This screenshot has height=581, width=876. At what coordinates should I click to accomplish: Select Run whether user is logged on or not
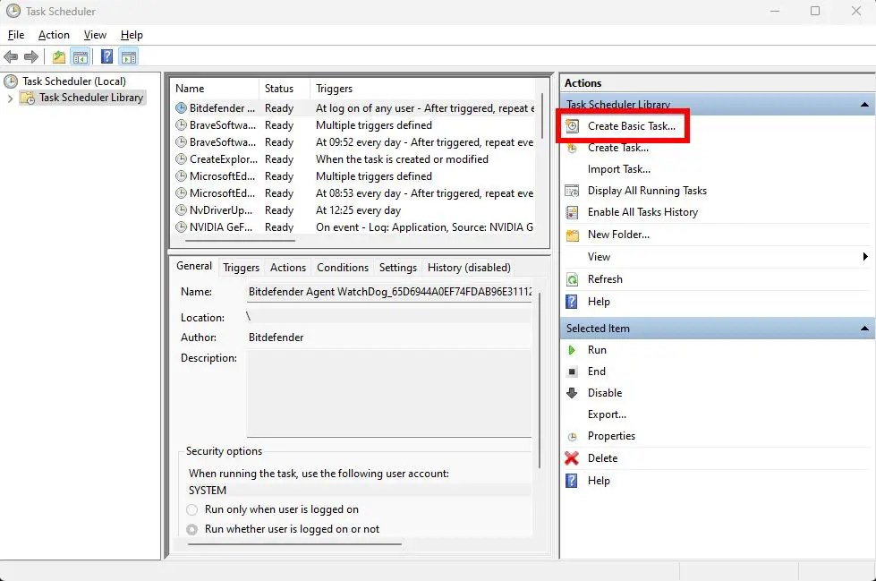coord(191,528)
